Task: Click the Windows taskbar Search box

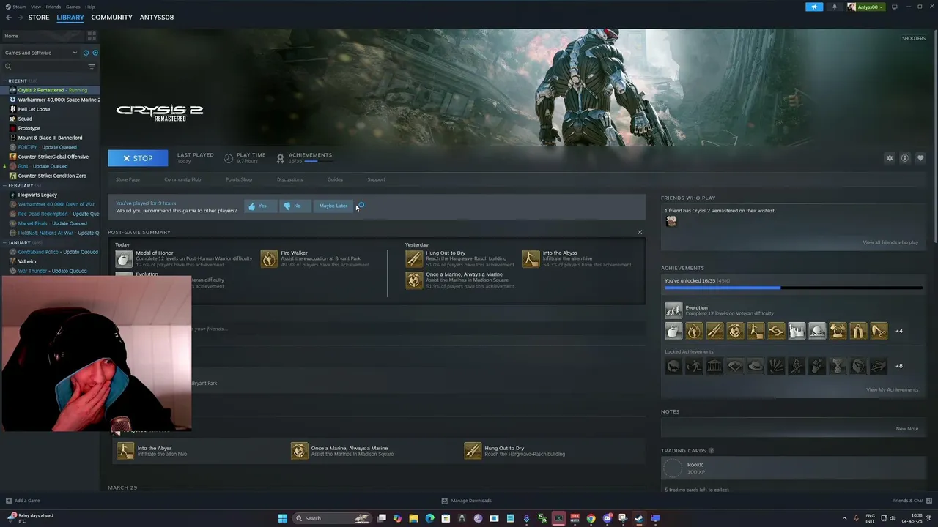Action: [331, 518]
